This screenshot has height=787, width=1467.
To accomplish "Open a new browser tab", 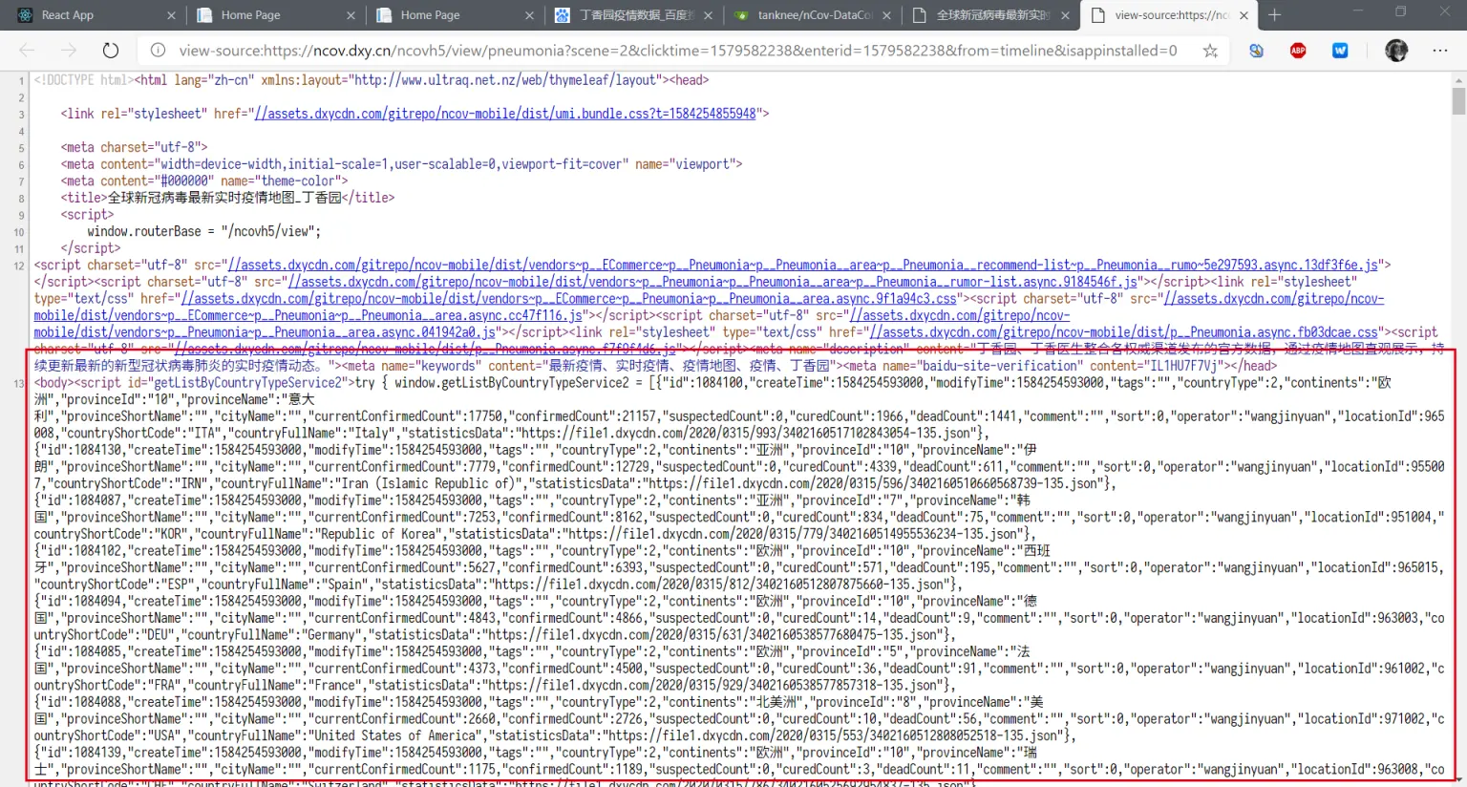I will (x=1274, y=15).
